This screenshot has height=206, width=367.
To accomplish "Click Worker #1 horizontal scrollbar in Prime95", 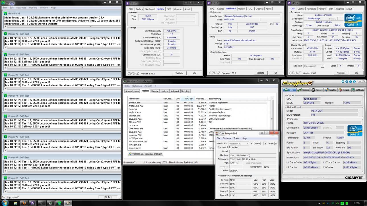I will (62, 48).
